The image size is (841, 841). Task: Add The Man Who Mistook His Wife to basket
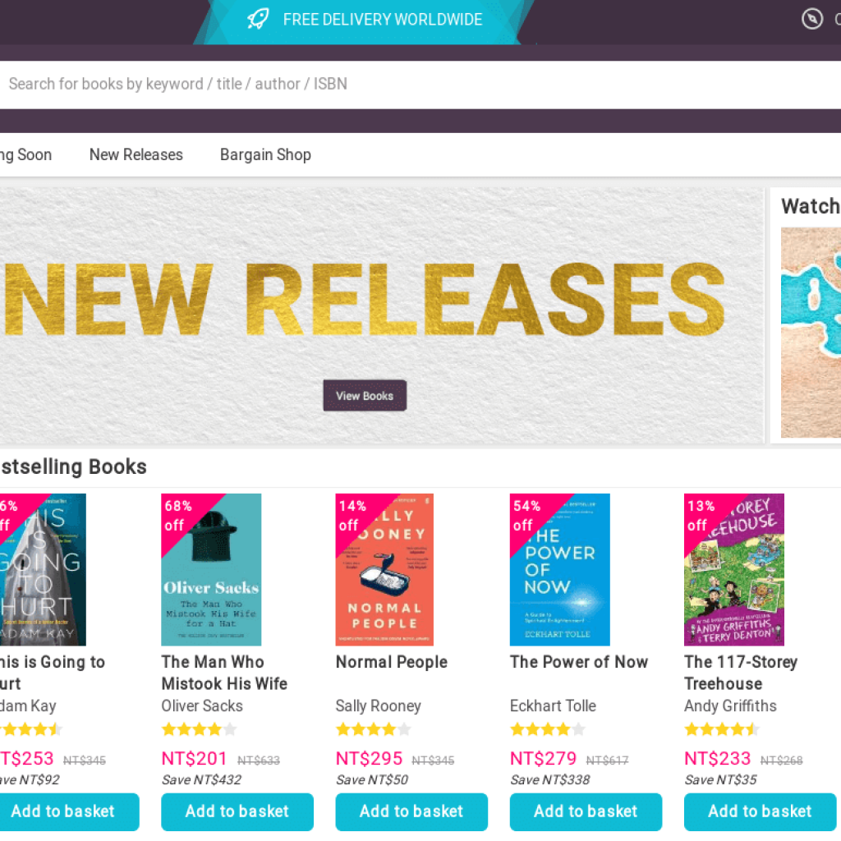[x=237, y=811]
